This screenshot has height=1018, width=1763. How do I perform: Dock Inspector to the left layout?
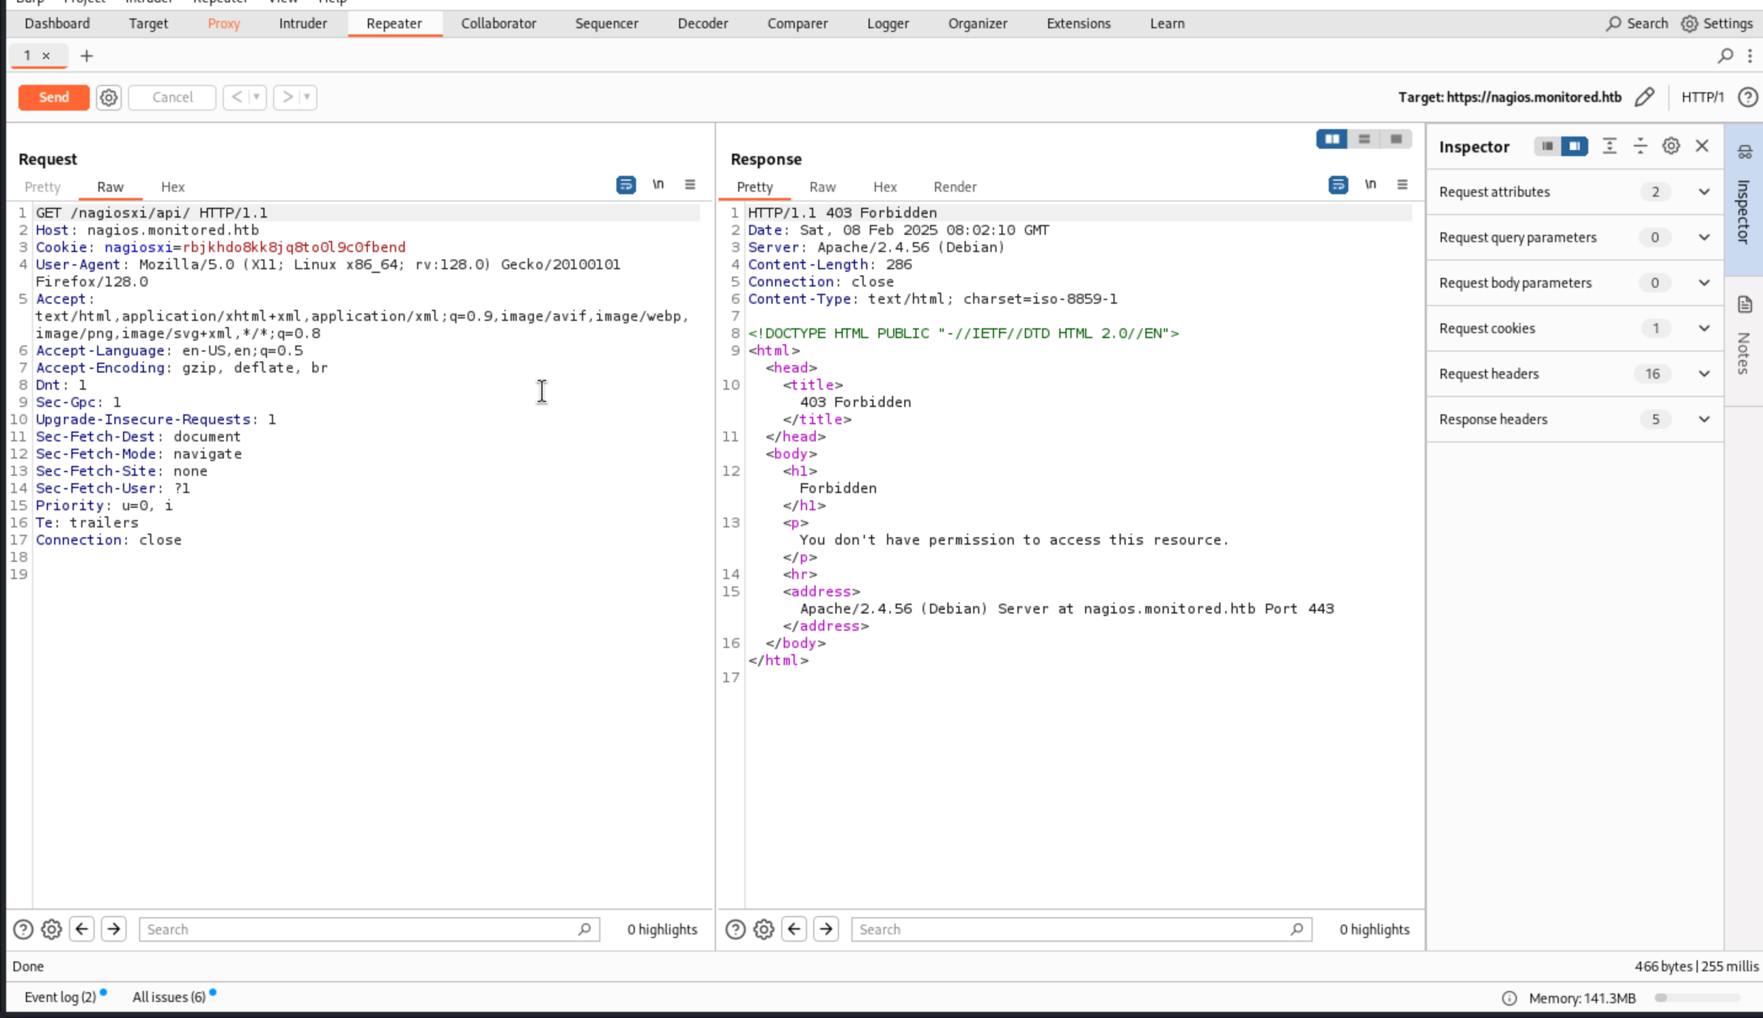[x=1548, y=146]
